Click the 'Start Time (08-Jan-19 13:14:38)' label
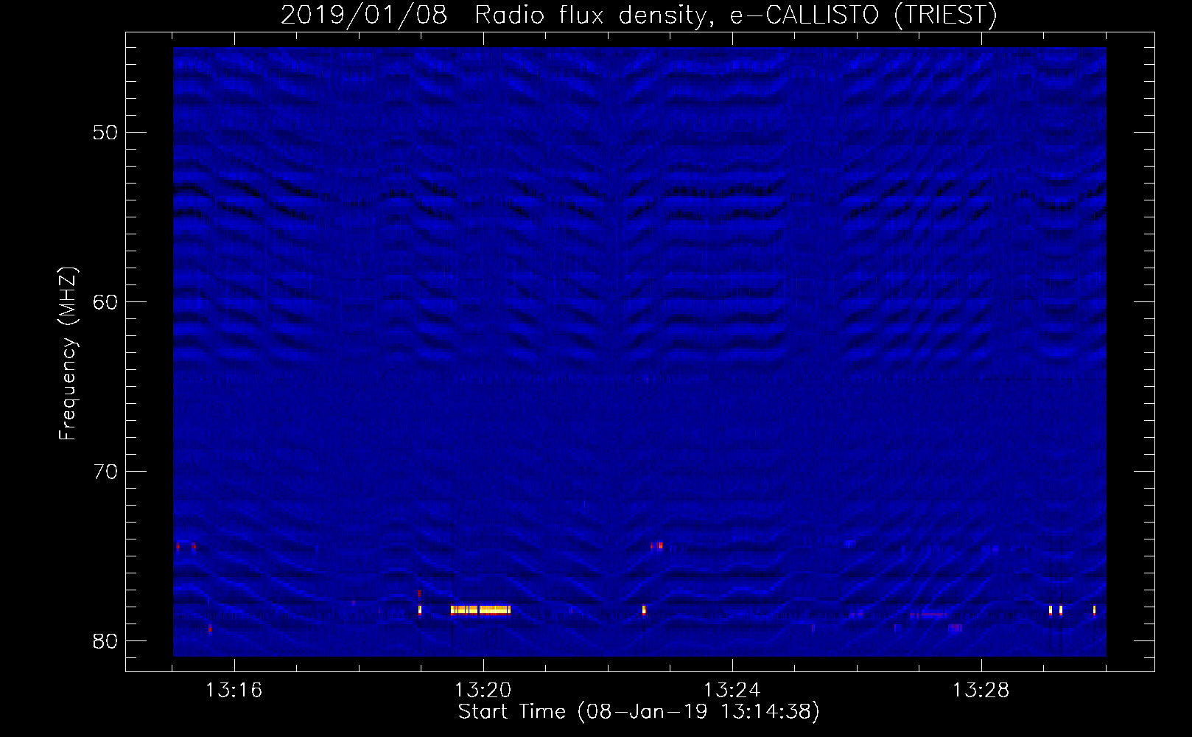This screenshot has width=1192, height=737. point(639,712)
